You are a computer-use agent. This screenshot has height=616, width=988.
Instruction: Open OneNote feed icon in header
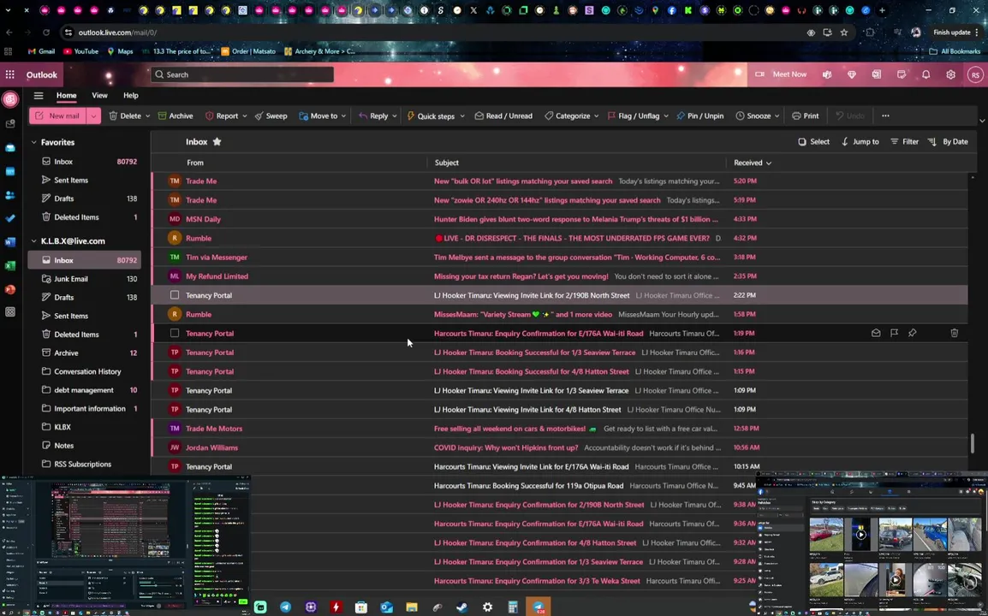coord(877,74)
